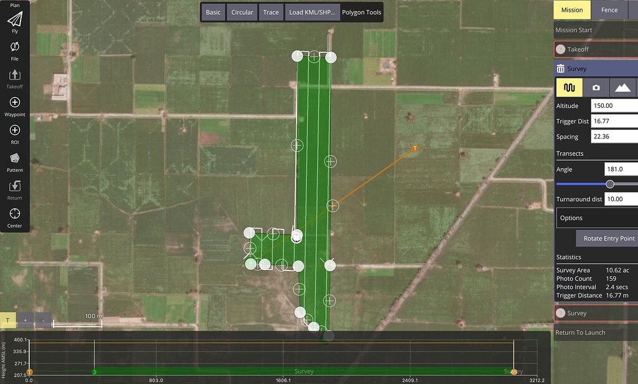Viewport: 638px width, 384px height.
Task: Expand the Takeoff mission item
Action: coord(596,49)
